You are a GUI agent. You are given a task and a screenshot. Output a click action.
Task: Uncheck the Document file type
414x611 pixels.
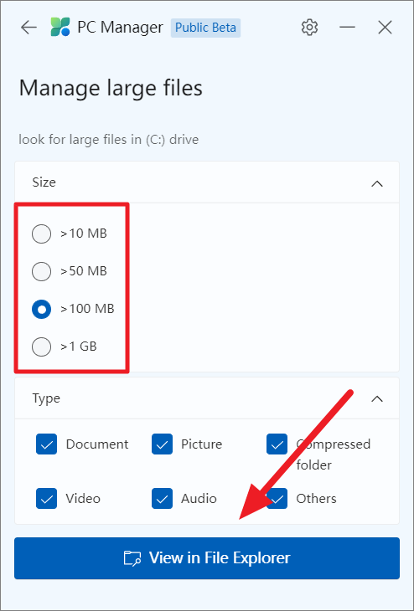point(46,444)
